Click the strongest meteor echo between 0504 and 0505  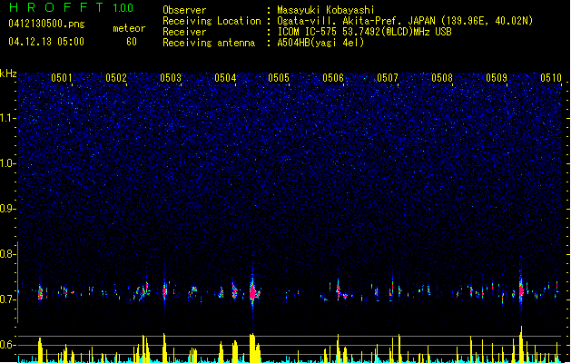pos(253,291)
